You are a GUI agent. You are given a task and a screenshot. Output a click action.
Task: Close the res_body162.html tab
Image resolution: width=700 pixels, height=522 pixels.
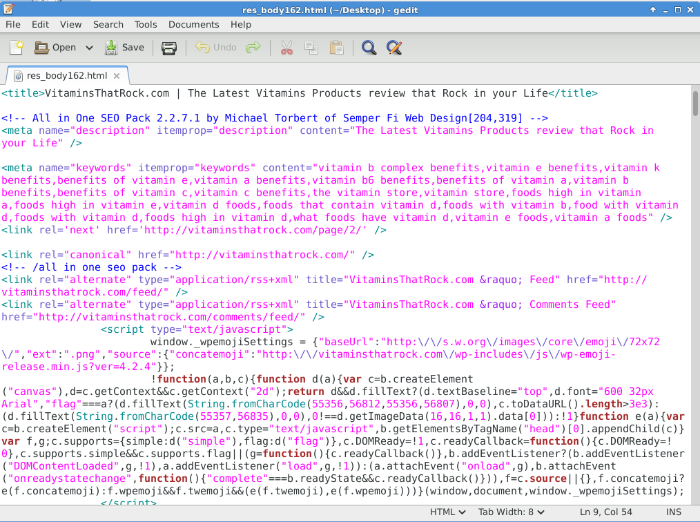tap(117, 76)
